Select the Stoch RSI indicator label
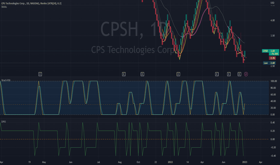280x165 pixels. pyautogui.click(x=6, y=80)
